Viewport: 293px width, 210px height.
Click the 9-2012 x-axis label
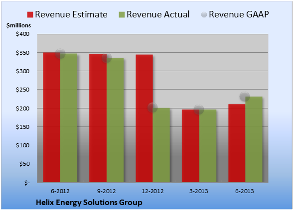(x=106, y=191)
